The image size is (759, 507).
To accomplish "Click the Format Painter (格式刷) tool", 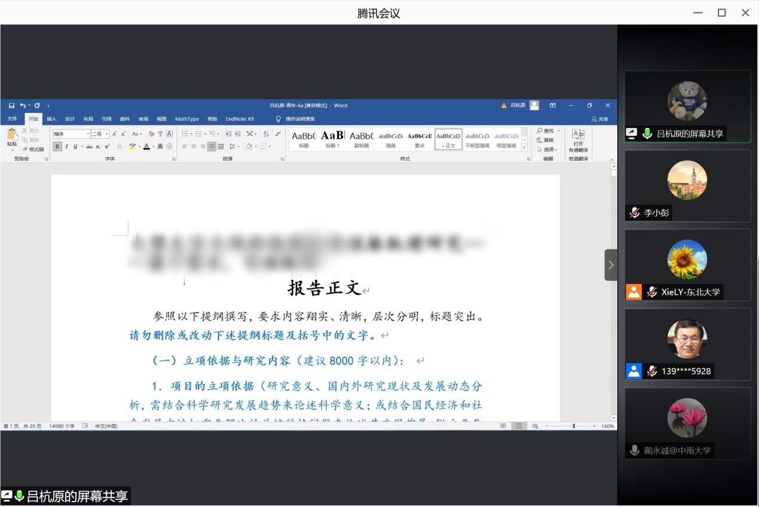I will point(33,149).
